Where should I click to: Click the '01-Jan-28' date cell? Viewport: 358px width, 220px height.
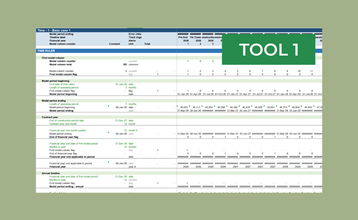point(282,94)
